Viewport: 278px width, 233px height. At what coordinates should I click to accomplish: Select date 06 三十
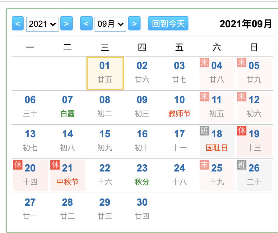30,107
